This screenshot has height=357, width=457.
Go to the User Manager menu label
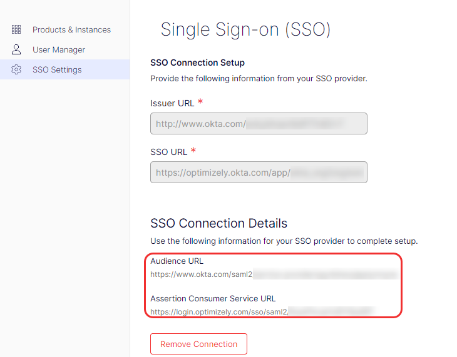pyautogui.click(x=59, y=49)
